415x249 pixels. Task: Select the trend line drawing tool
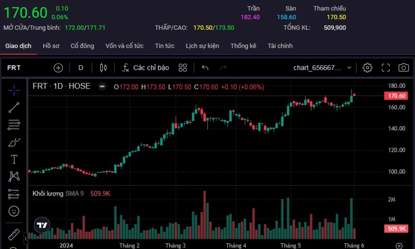point(14,108)
